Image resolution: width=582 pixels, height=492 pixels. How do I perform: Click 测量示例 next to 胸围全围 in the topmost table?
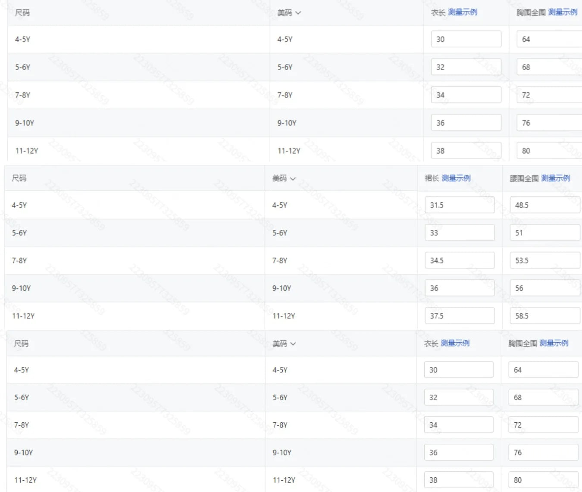[x=562, y=12]
